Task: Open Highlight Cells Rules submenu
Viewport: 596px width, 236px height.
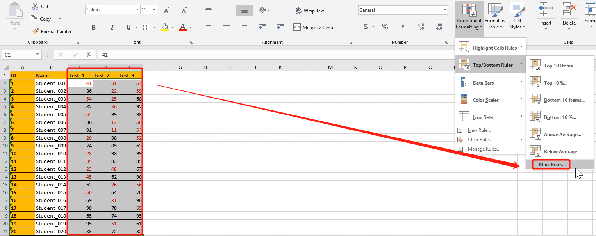Action: 491,48
